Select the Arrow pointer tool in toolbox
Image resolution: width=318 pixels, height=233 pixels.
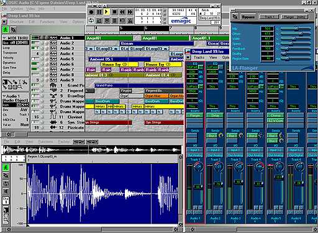pyautogui.click(x=5, y=82)
